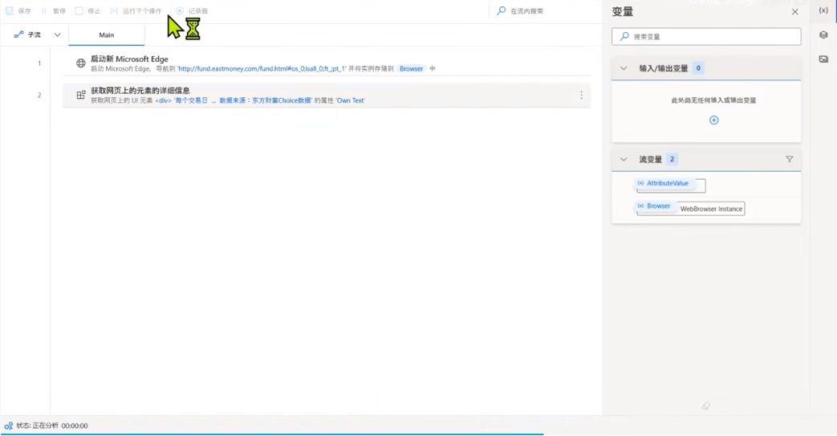Select the Launch new Microsoft Edge action
The height and width of the screenshot is (436, 837).
[x=327, y=63]
